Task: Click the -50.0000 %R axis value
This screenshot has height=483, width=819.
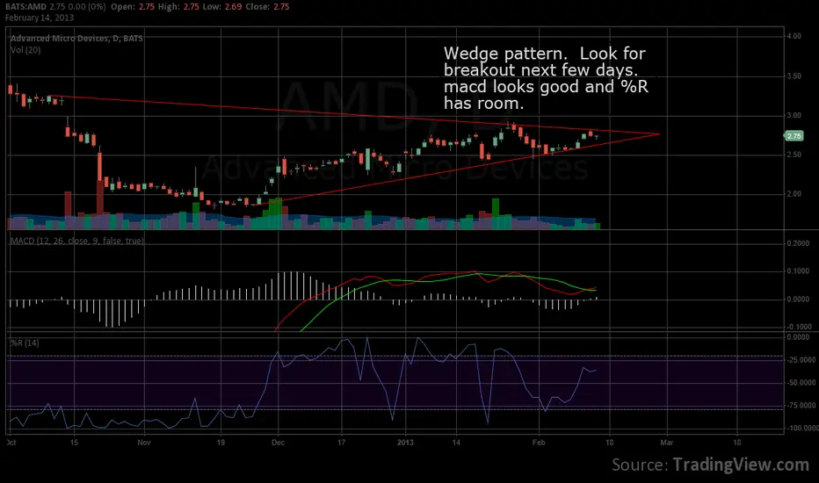Action: (x=801, y=383)
